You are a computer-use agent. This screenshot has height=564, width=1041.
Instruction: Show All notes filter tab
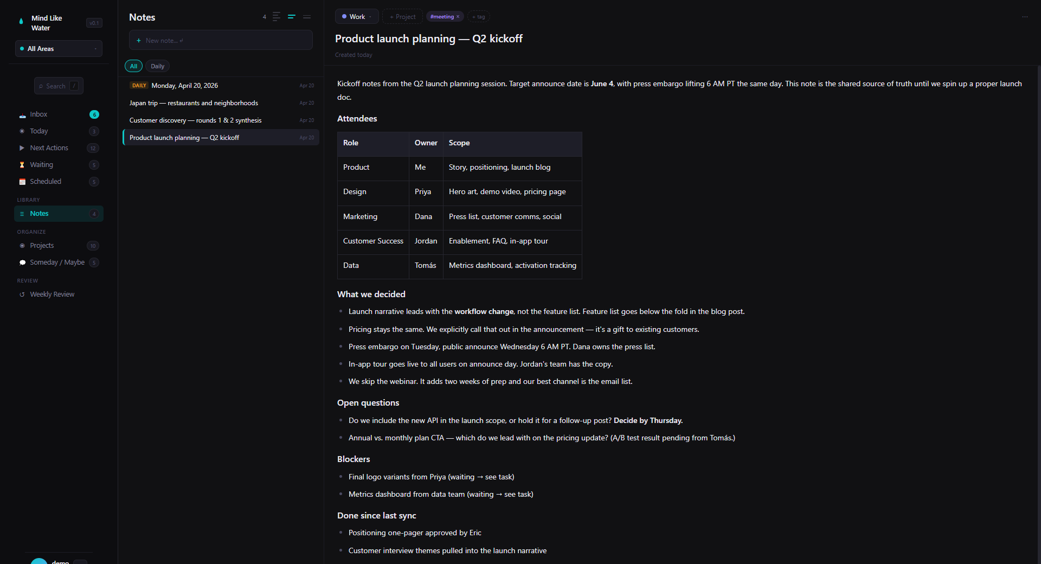pyautogui.click(x=133, y=66)
